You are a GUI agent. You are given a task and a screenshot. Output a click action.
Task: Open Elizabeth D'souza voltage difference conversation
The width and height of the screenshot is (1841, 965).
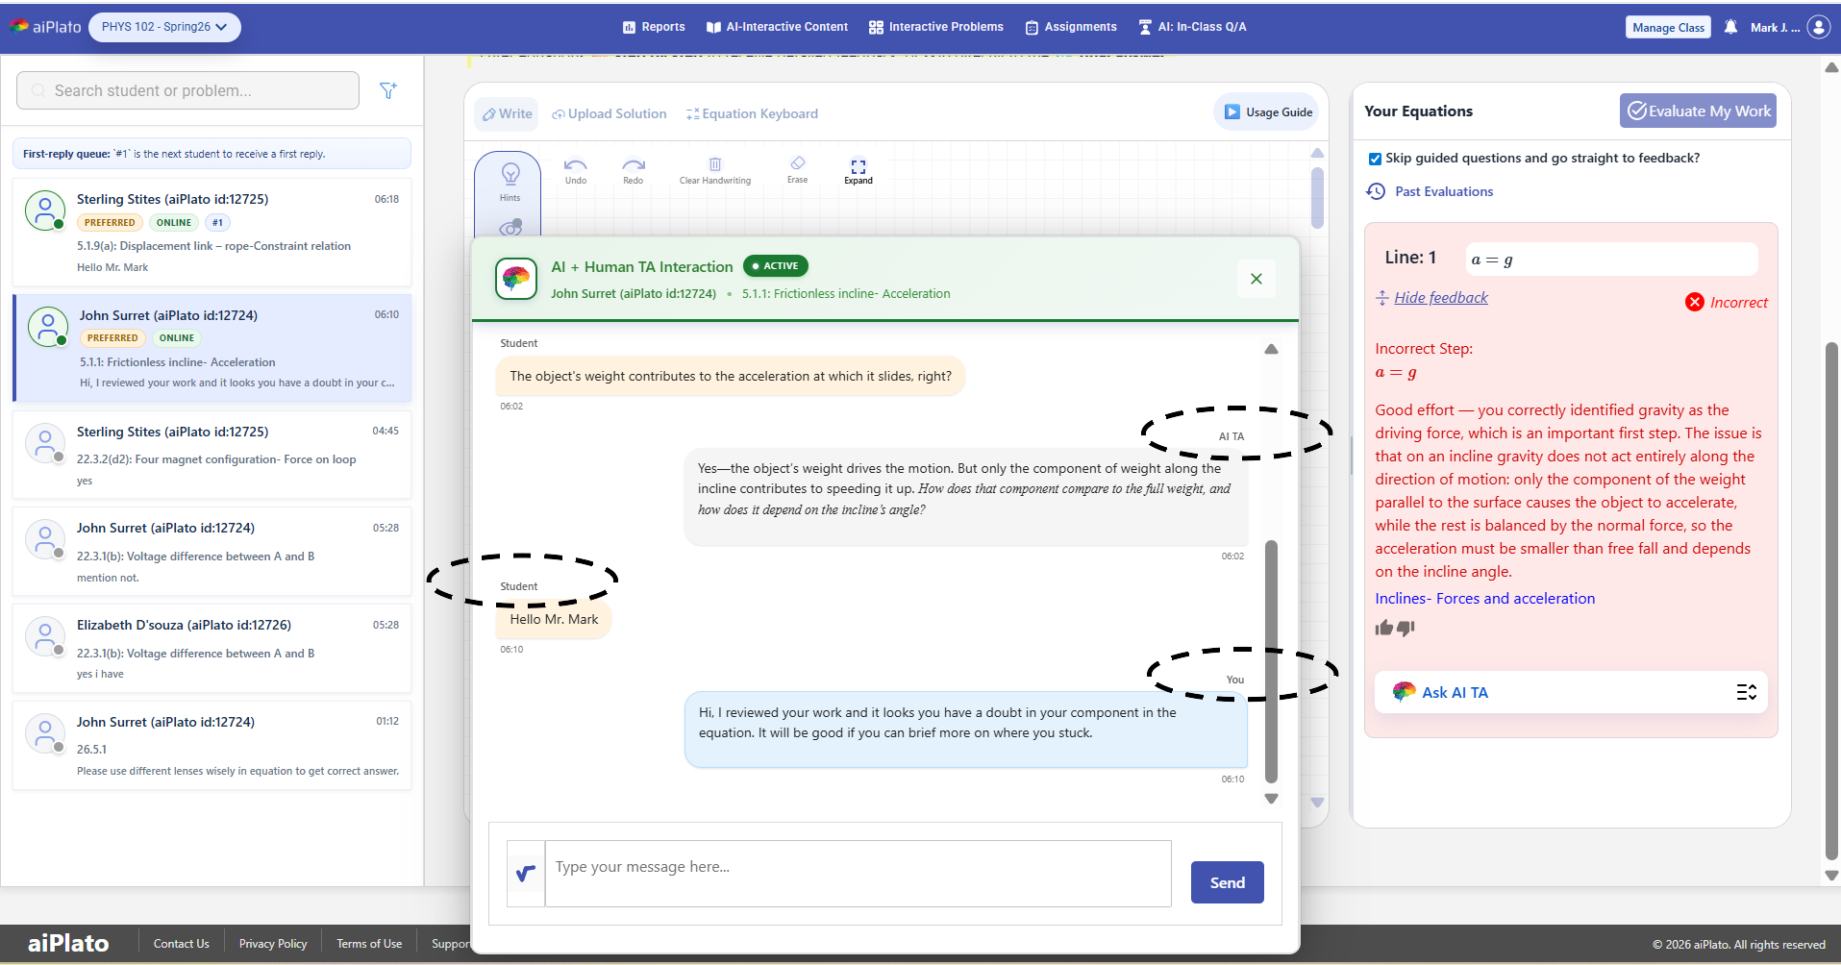211,649
